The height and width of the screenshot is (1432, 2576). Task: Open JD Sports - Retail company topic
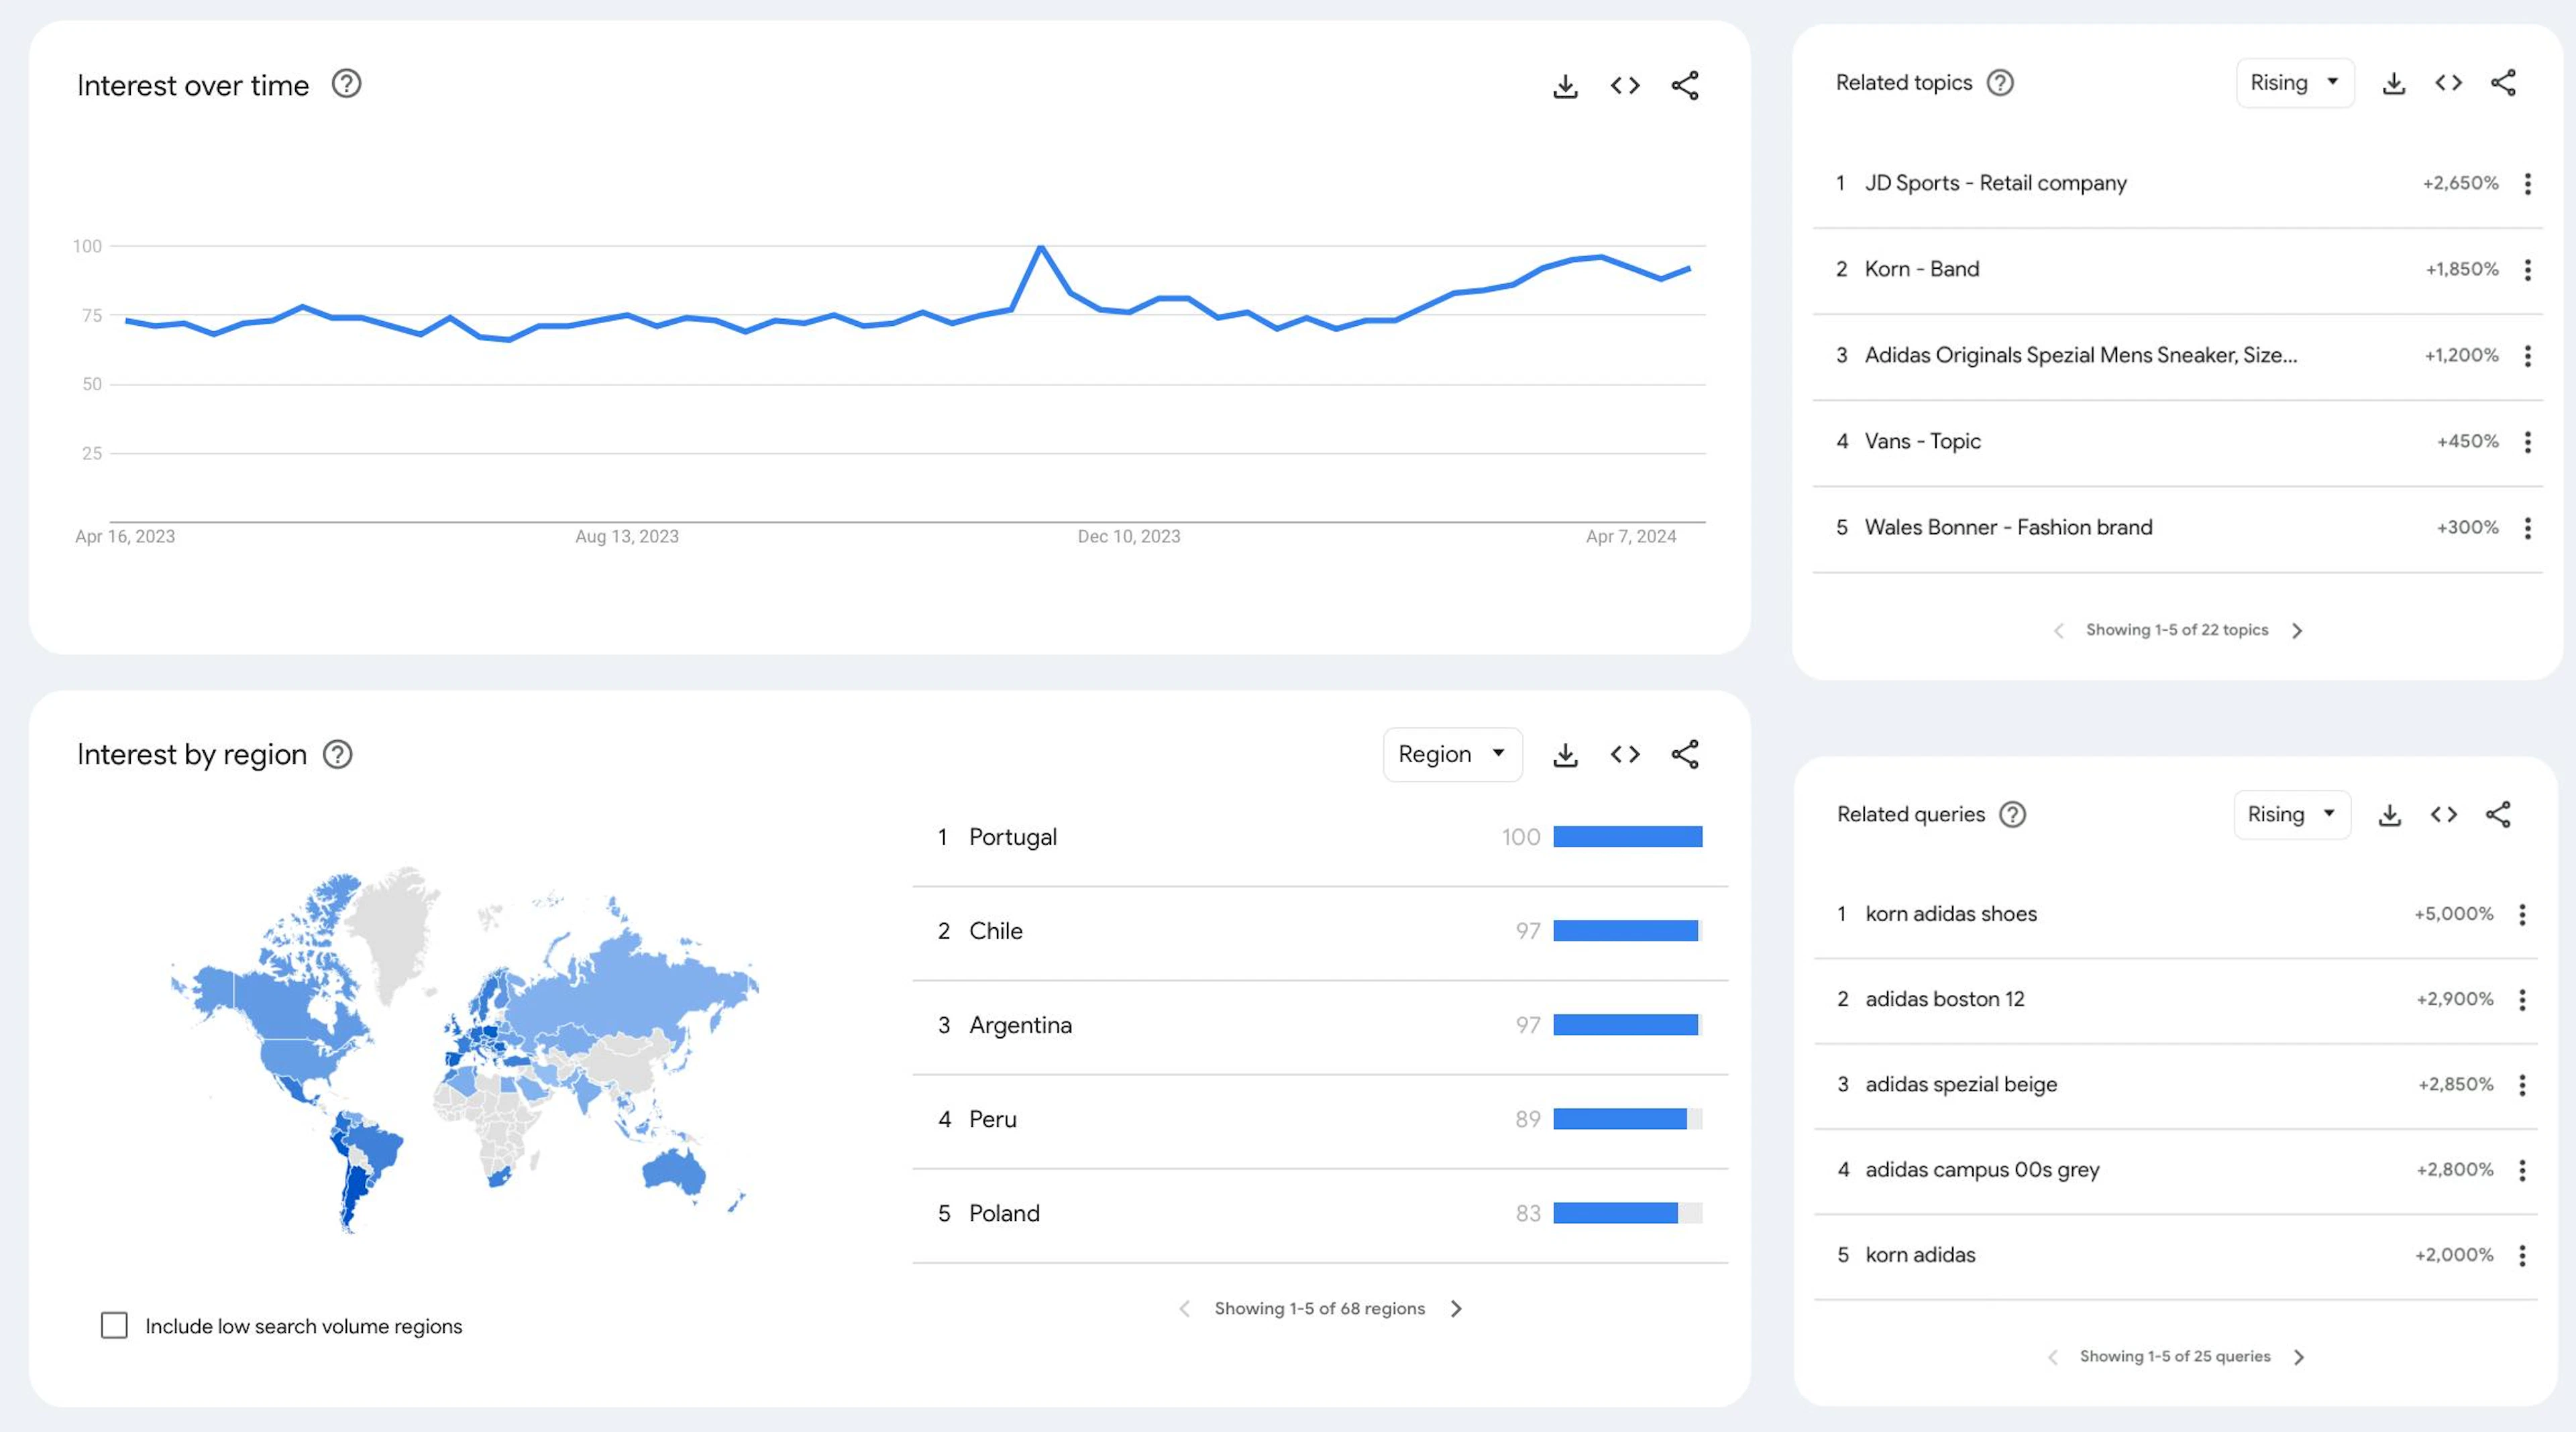tap(1995, 183)
